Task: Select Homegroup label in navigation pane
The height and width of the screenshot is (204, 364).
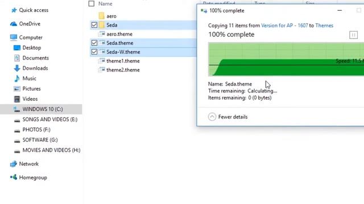Action: click(x=33, y=177)
